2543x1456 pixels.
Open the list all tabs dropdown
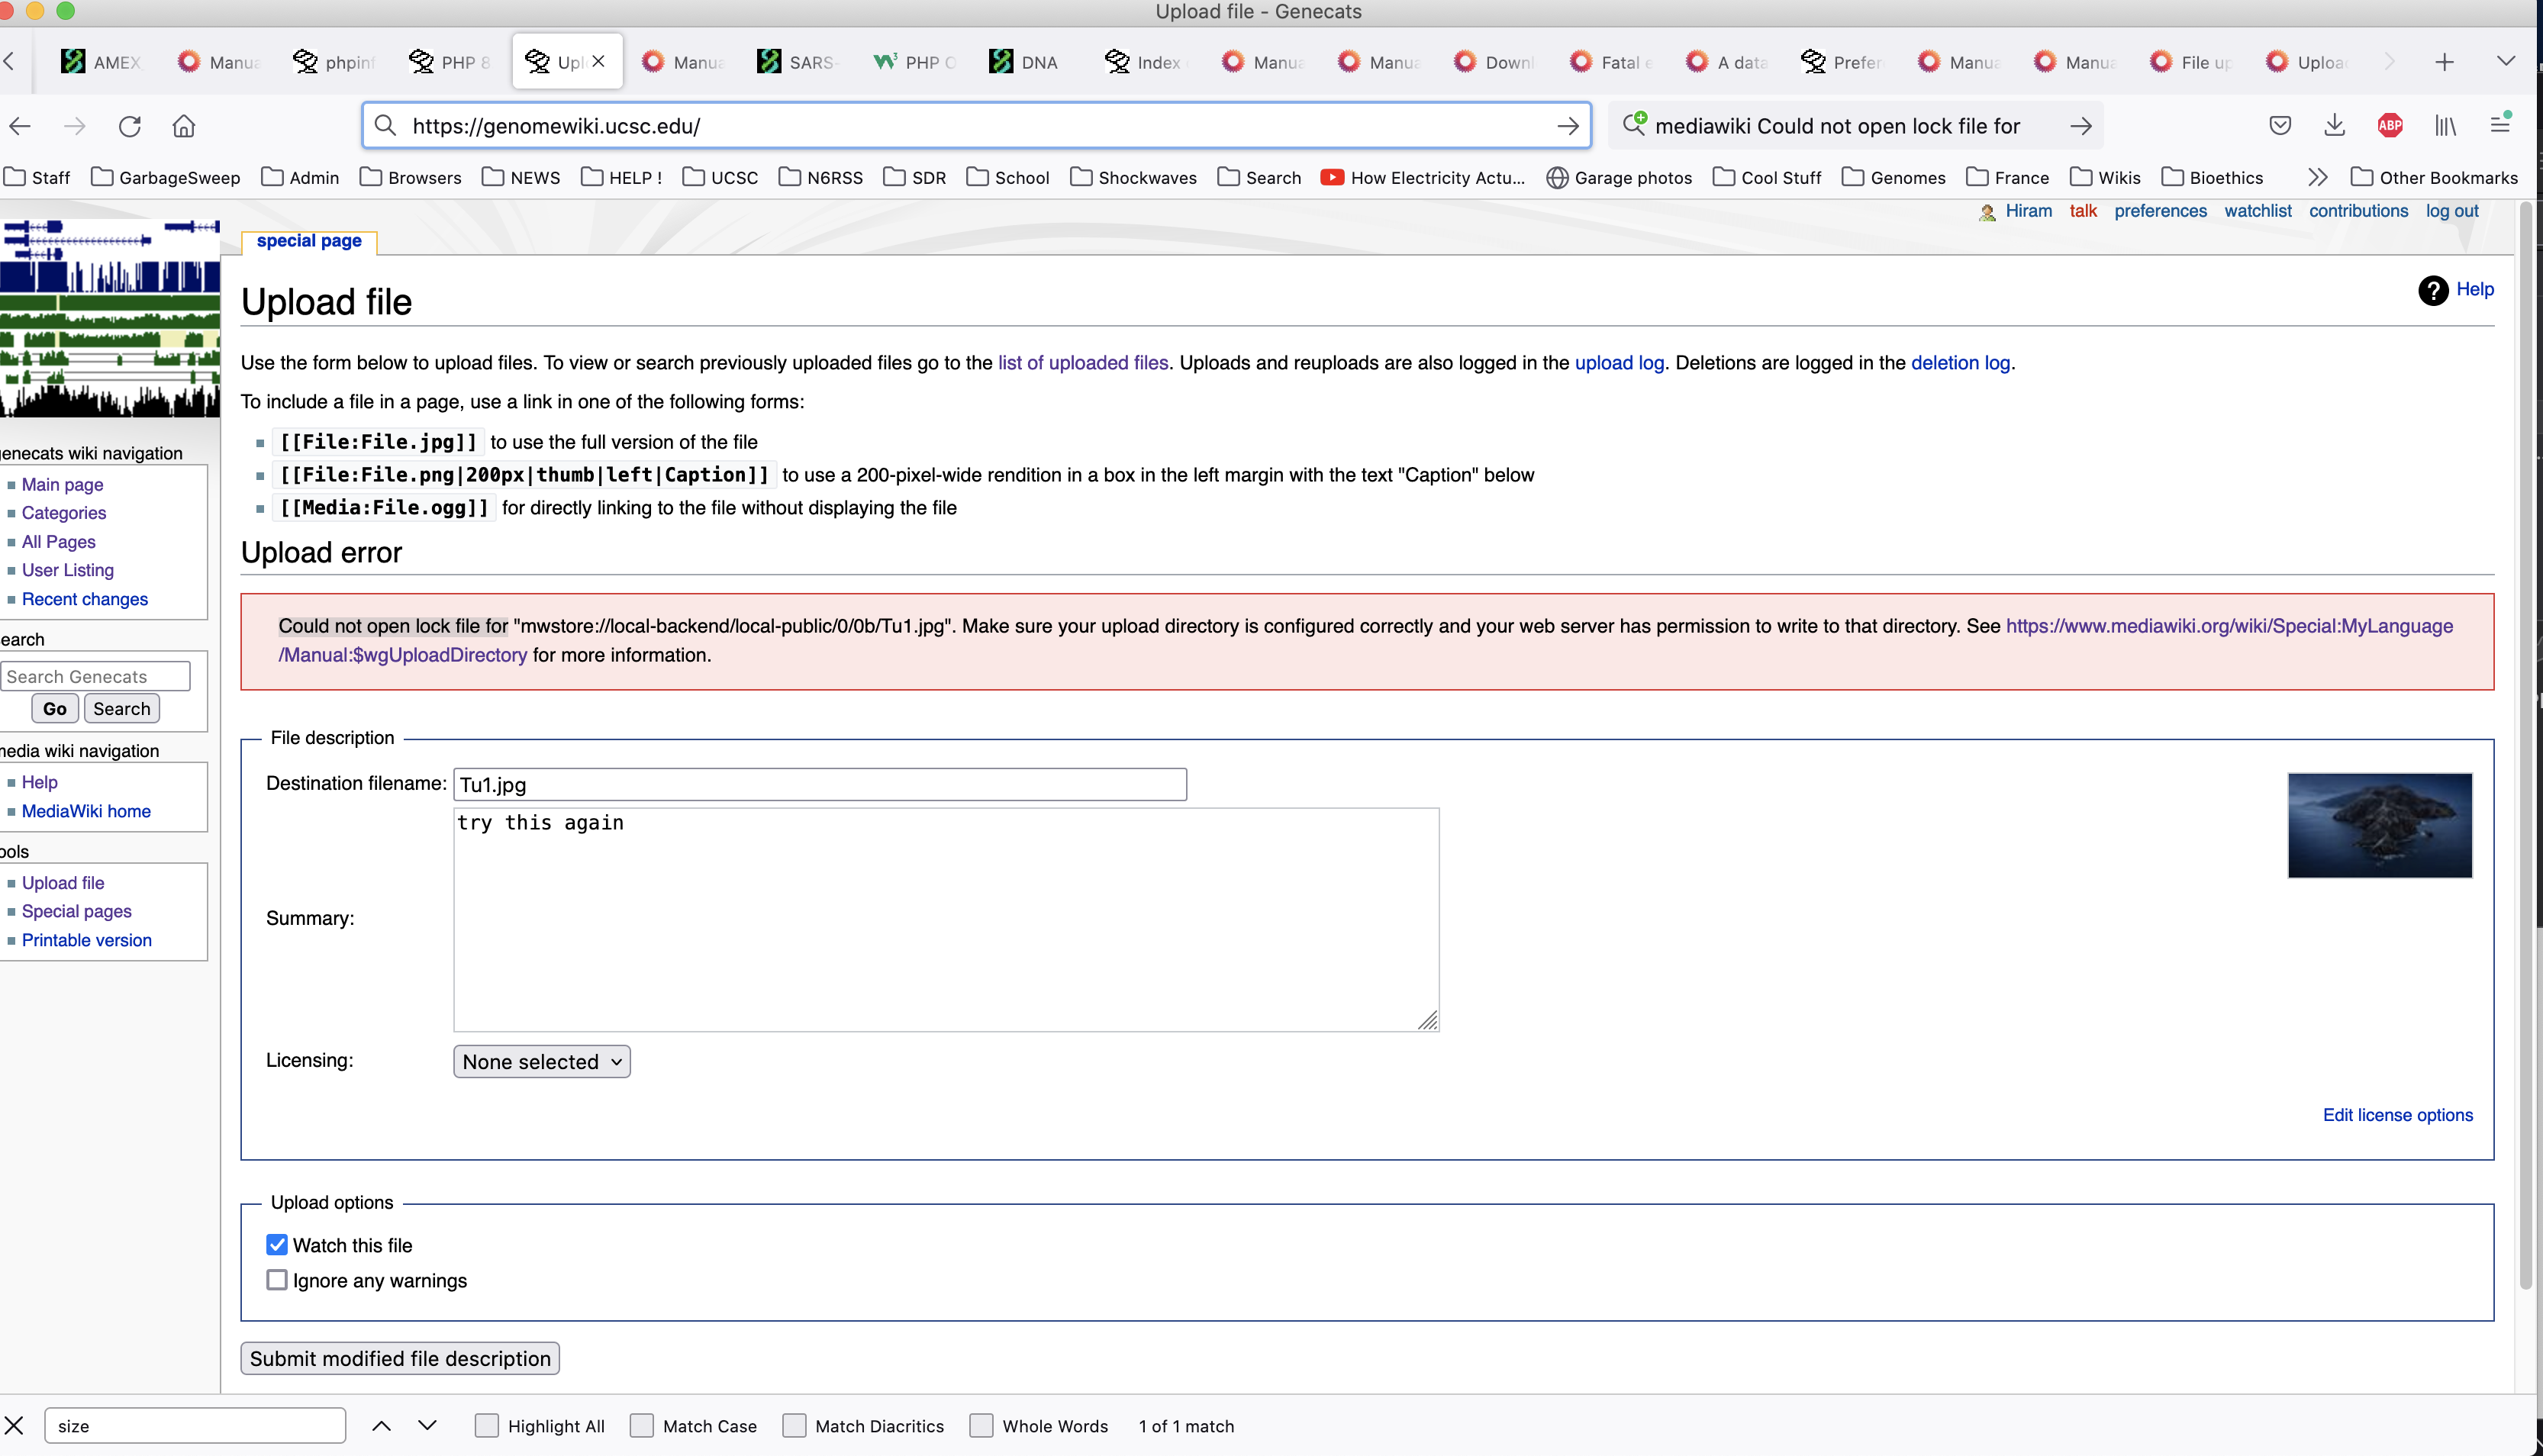coord(2505,61)
